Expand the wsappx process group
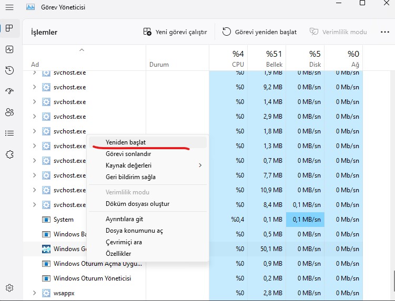Viewport: 395px width, 301px height. click(35, 293)
